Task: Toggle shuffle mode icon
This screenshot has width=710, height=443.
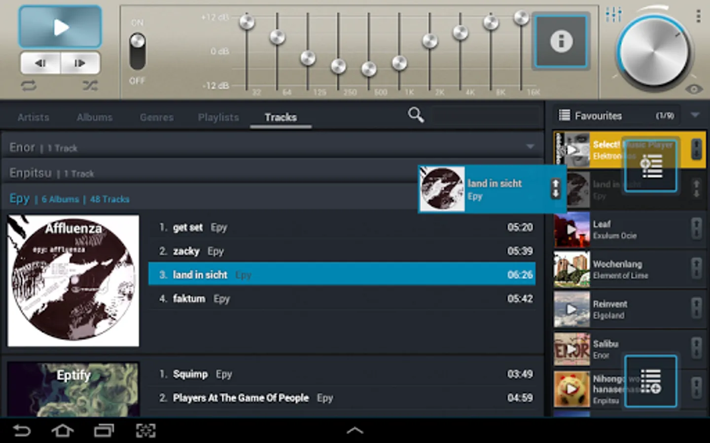Action: [x=90, y=86]
